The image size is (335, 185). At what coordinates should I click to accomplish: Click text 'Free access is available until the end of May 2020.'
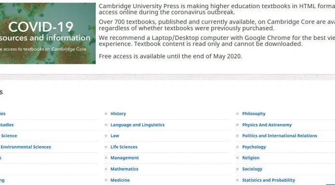(x=170, y=56)
